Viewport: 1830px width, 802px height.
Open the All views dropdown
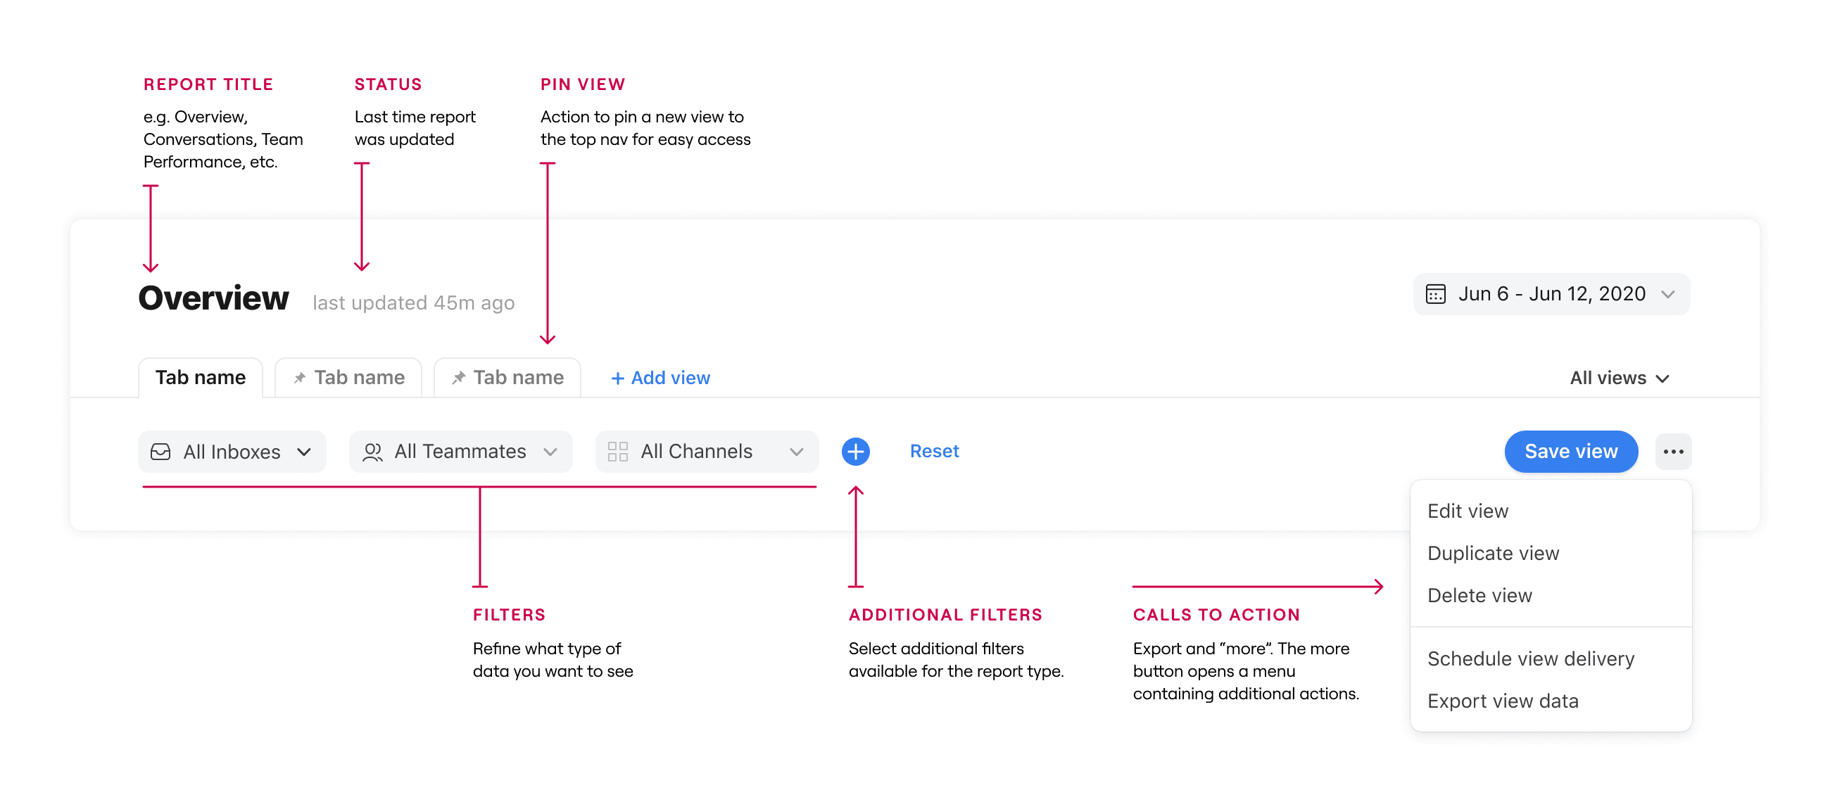pyautogui.click(x=1619, y=377)
